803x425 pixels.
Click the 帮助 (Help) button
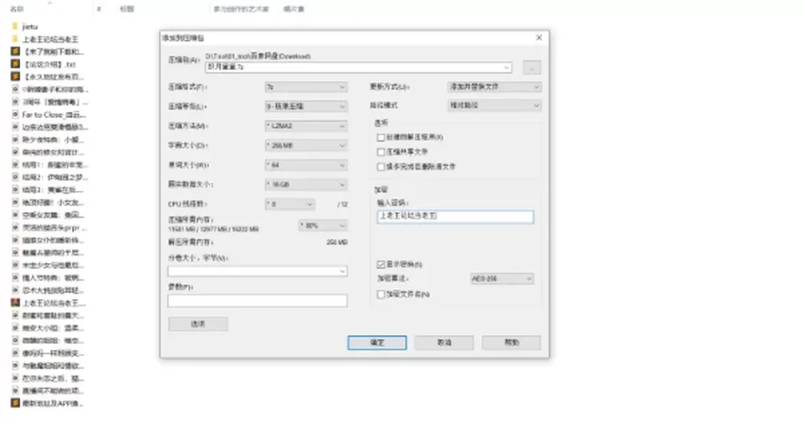[511, 342]
